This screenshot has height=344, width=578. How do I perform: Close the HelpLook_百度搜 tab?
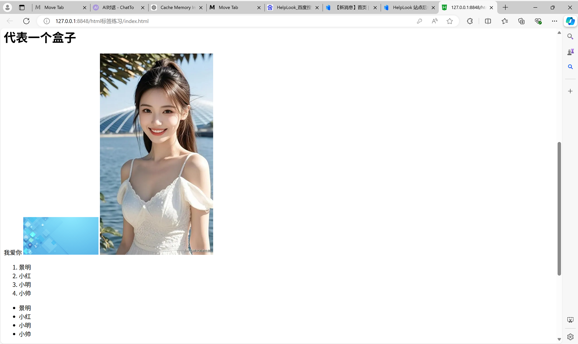(317, 8)
